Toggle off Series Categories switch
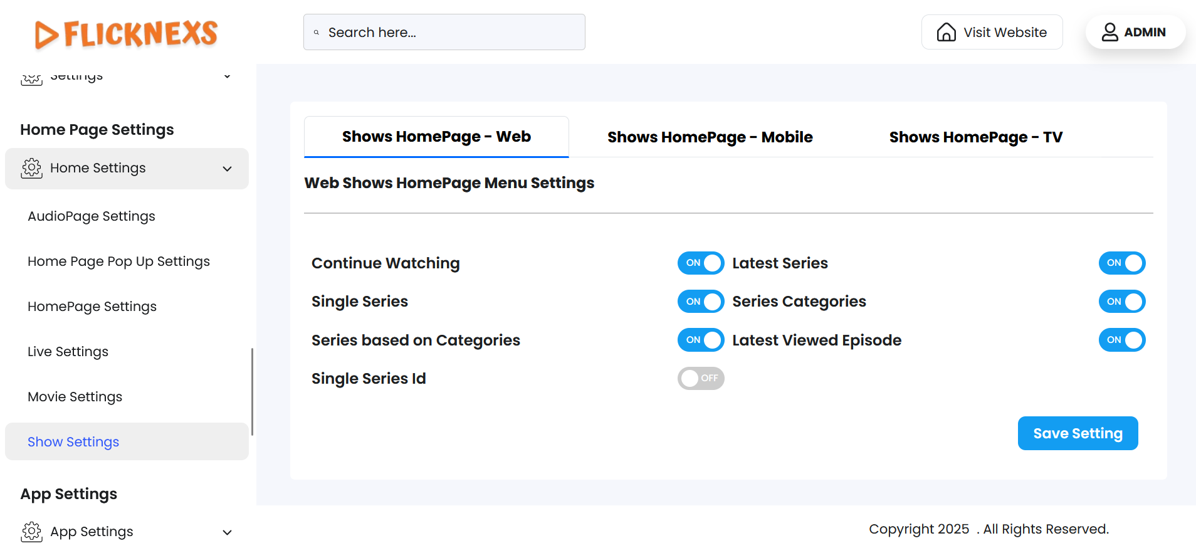 point(1121,302)
